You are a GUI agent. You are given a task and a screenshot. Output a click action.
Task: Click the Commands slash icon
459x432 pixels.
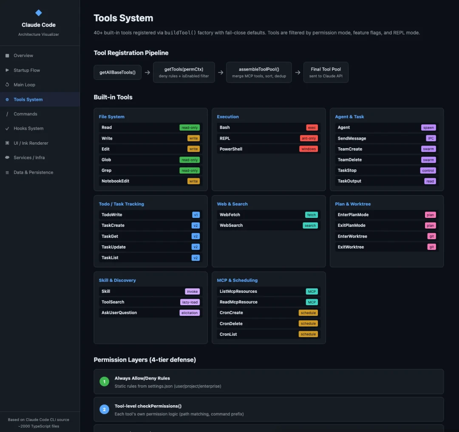tap(7, 114)
